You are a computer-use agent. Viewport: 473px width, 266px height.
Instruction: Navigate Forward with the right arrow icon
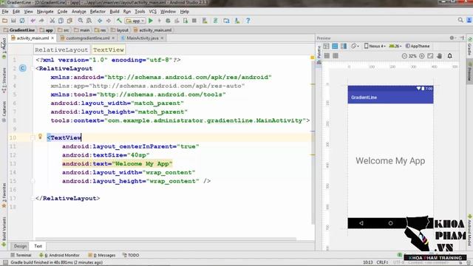[109, 21]
